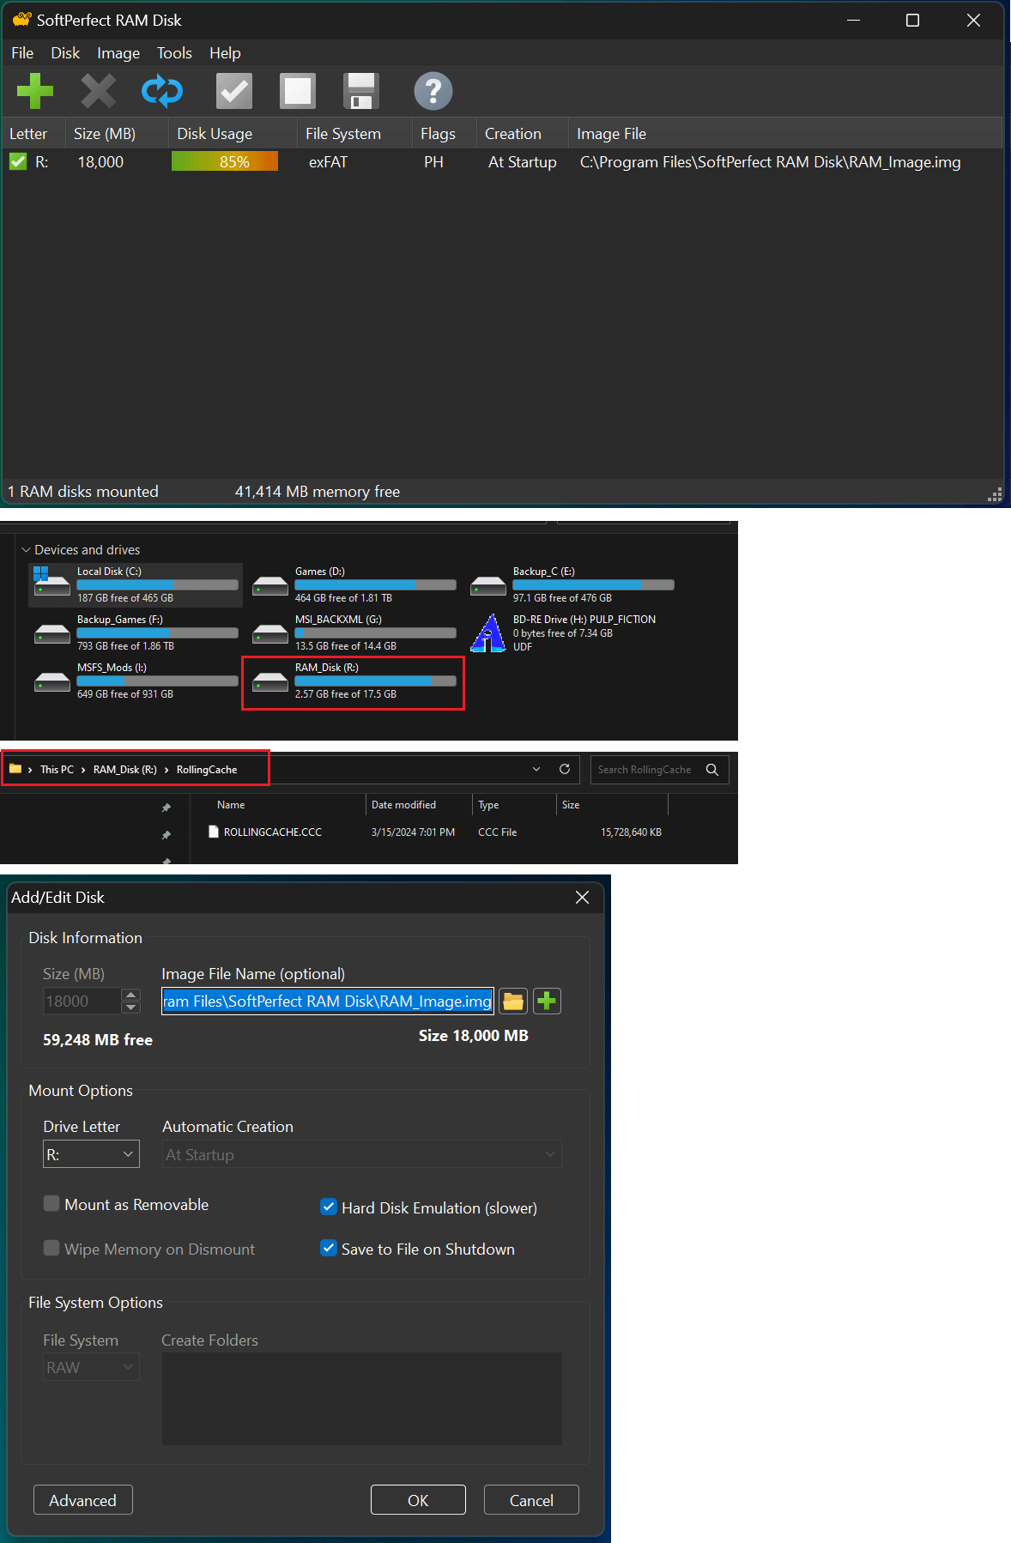Expand the chevron after This PC breadcrumb
1011x1543 pixels.
83,770
